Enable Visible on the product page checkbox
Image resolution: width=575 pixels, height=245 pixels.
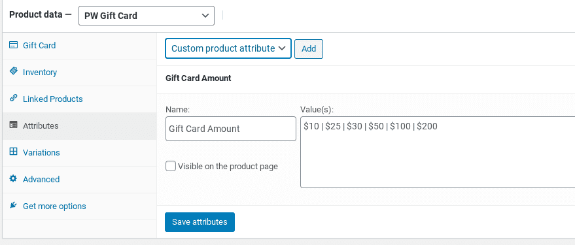[171, 166]
